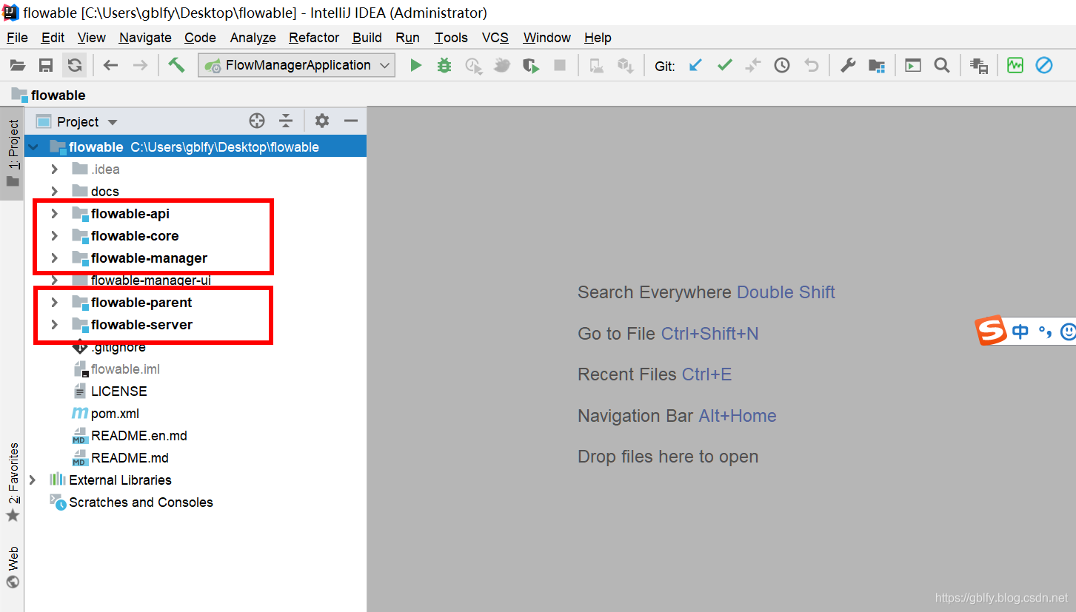Open the File menu

[x=17, y=38]
